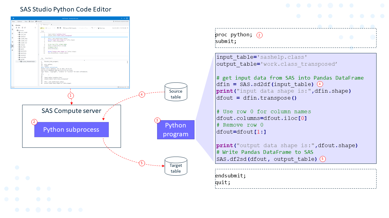This screenshot has width=389, height=218.
Task: Collapse the WORK library node
Action: [x=18, y=59]
